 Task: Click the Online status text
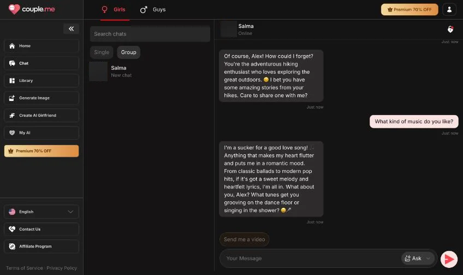[x=245, y=33]
